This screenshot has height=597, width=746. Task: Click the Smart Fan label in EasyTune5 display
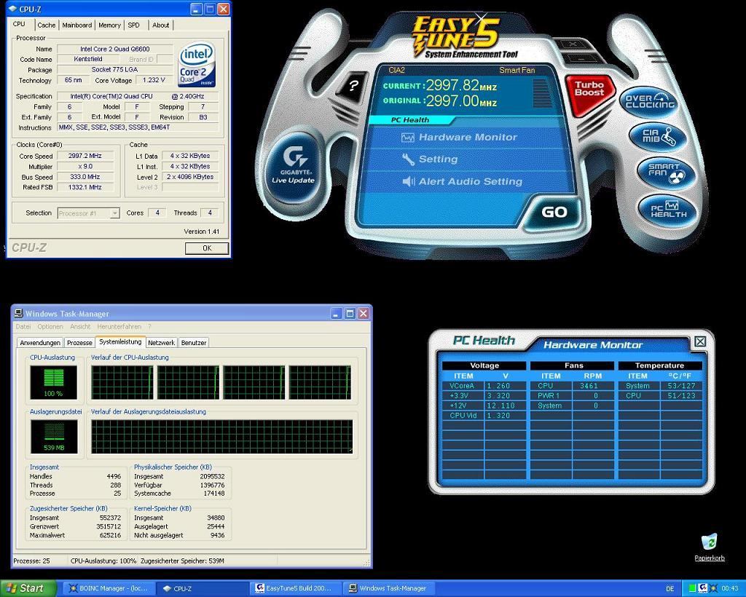[x=517, y=71]
